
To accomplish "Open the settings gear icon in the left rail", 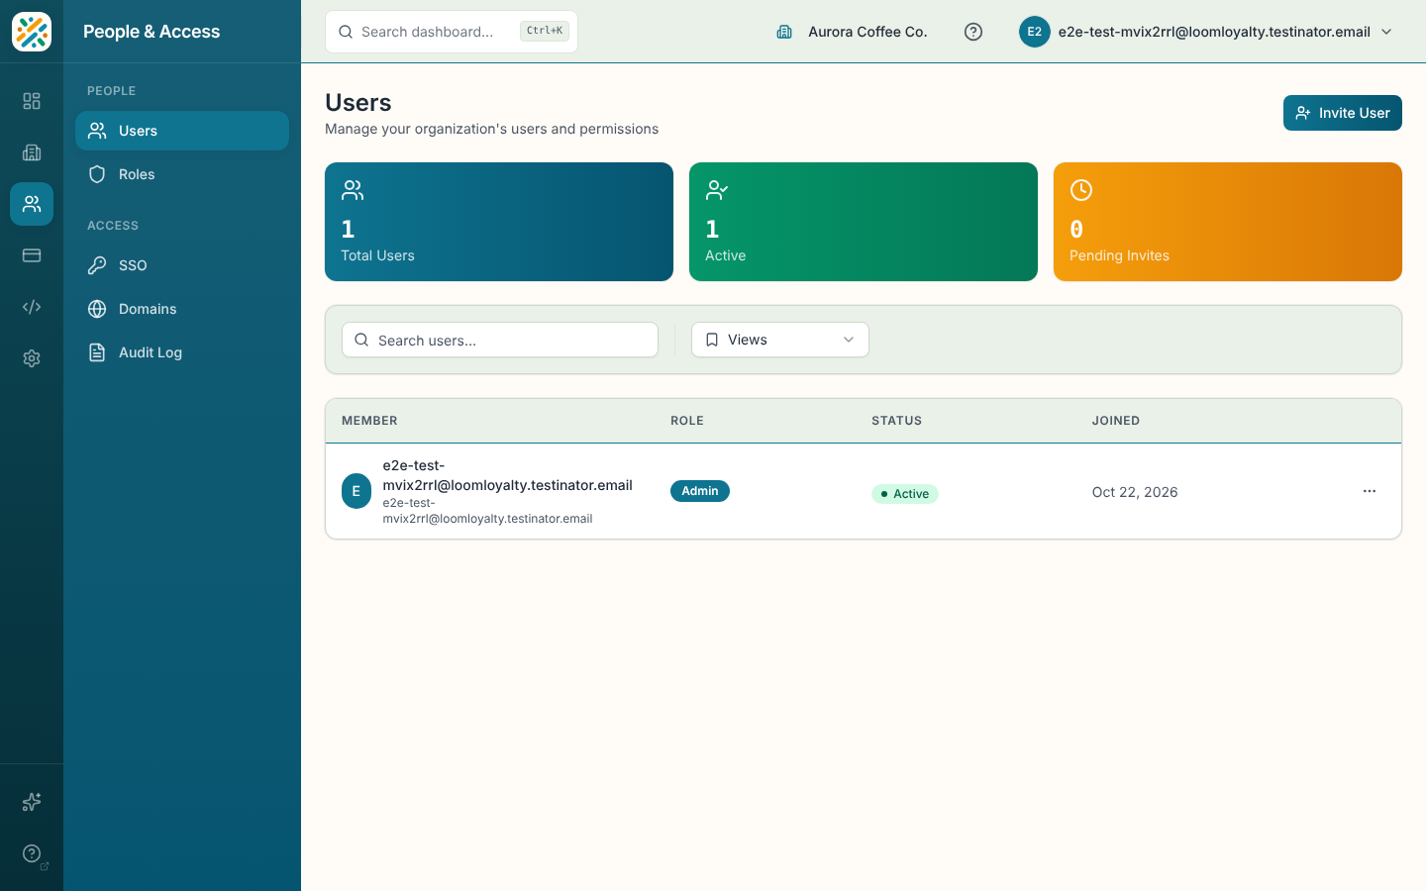I will (32, 358).
